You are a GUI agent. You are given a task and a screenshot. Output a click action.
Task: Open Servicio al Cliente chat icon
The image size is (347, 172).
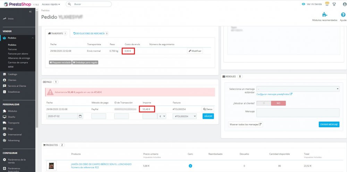tap(5, 86)
